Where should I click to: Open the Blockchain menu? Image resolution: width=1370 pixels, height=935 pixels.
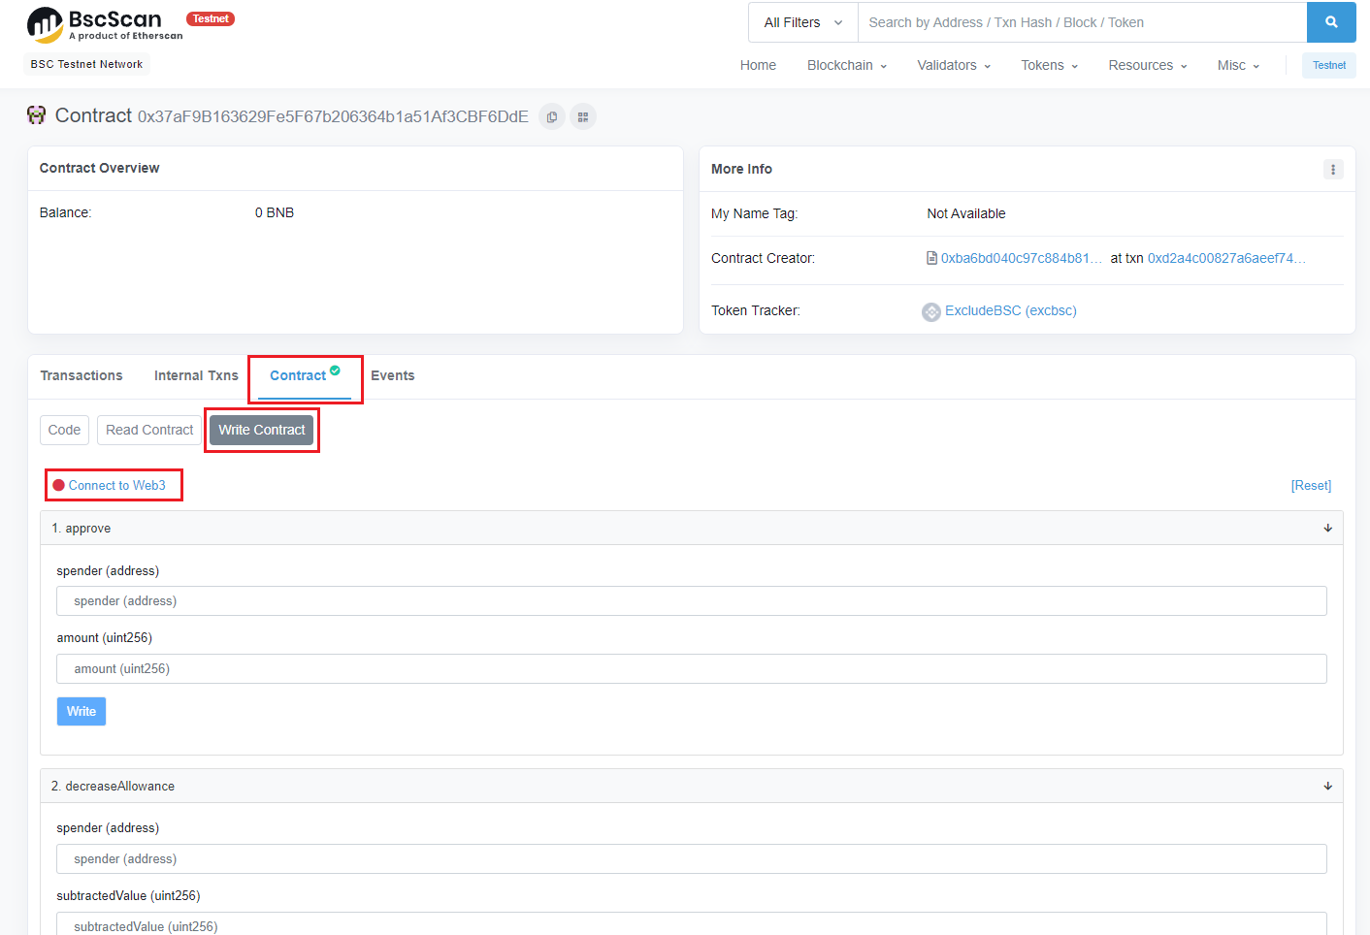tap(846, 65)
